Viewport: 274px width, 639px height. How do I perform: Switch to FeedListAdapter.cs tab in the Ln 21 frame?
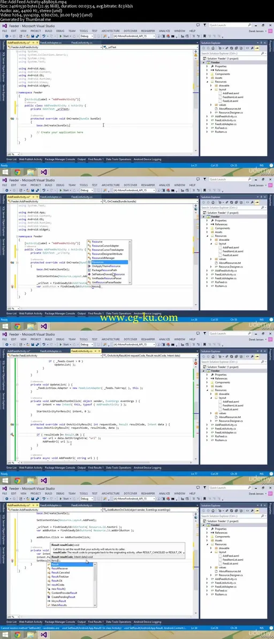pos(51,42)
